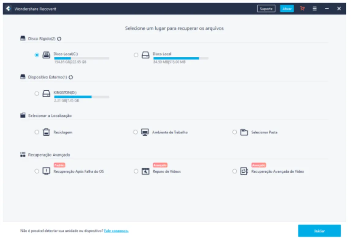Click the 'Selecionar a Localização' heading
Viewport: 351px width, 245px height.
tap(50, 116)
